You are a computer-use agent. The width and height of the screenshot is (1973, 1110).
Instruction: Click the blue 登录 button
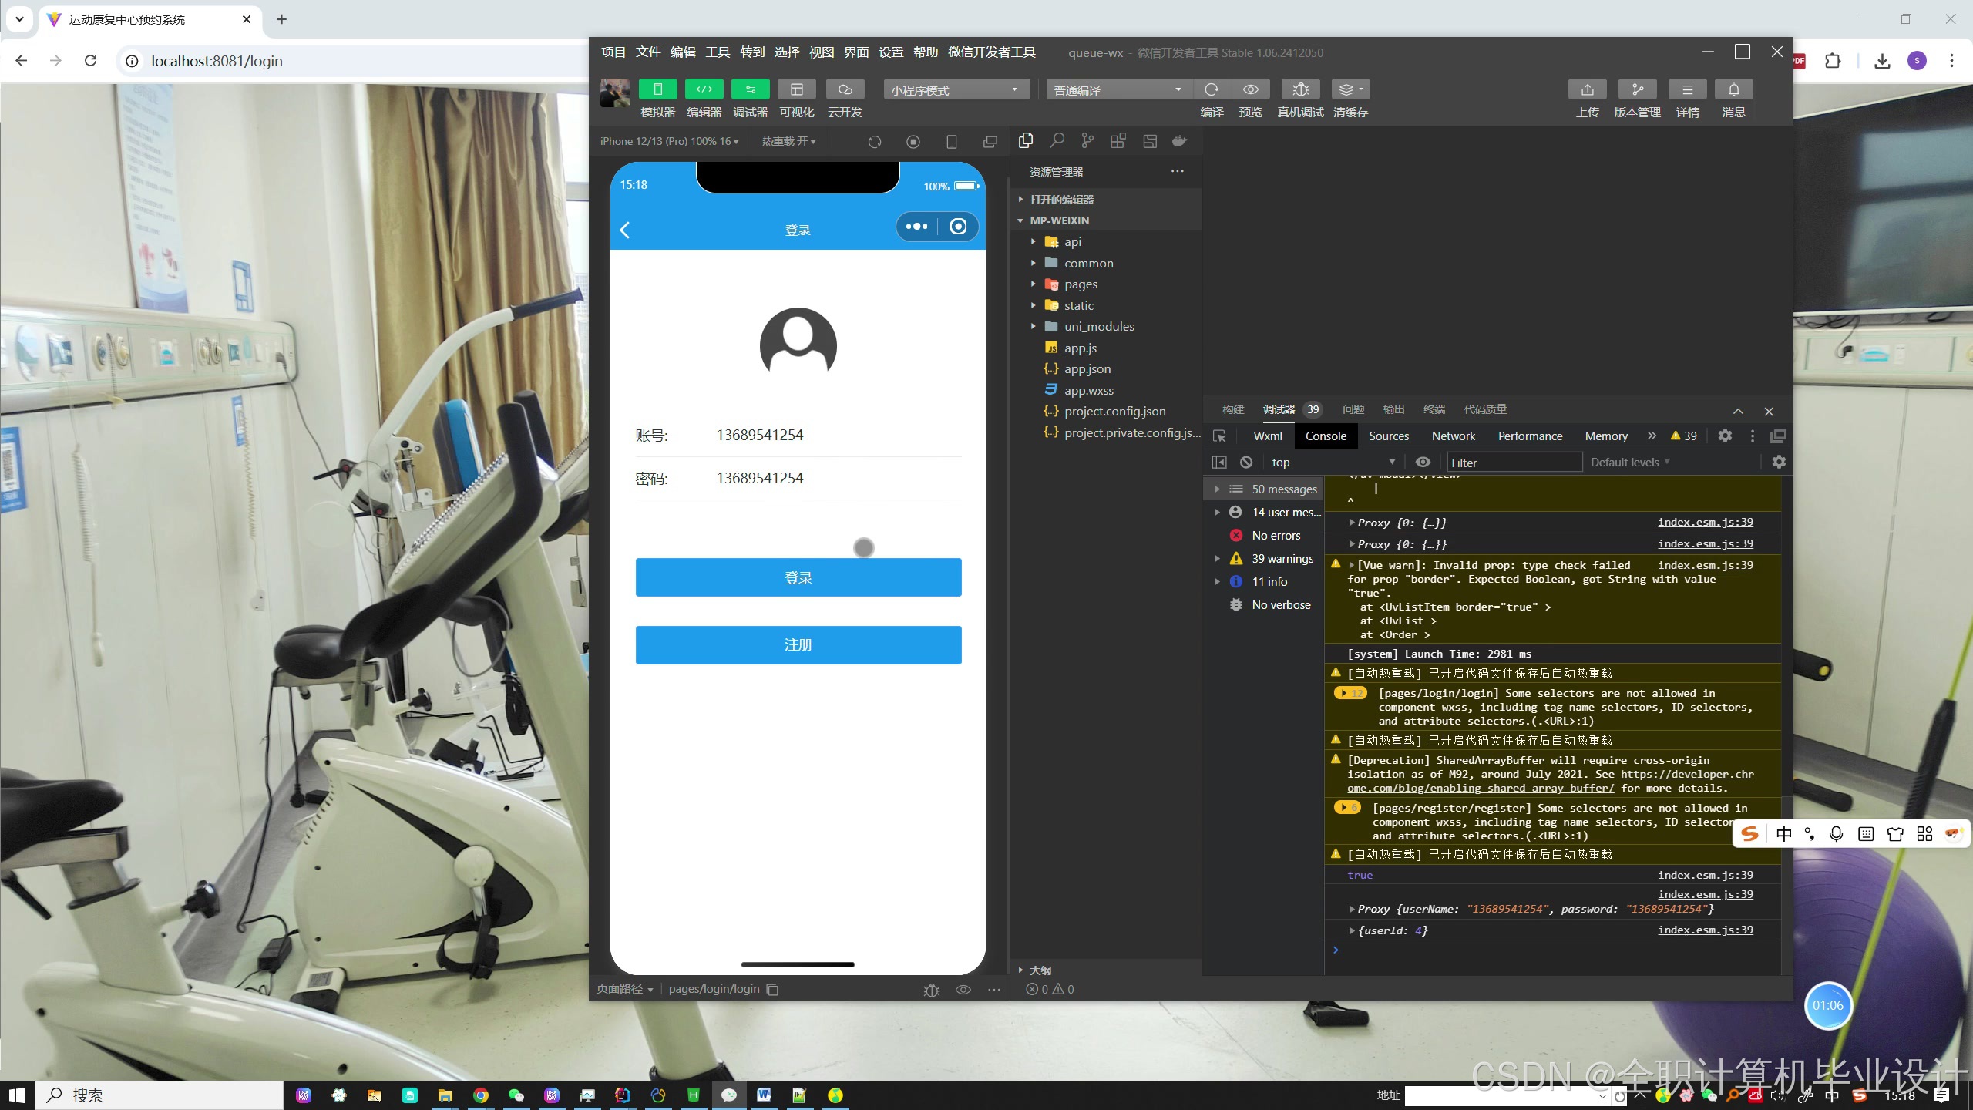tap(798, 577)
